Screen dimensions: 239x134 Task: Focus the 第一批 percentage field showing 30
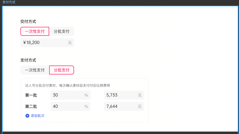67,95
